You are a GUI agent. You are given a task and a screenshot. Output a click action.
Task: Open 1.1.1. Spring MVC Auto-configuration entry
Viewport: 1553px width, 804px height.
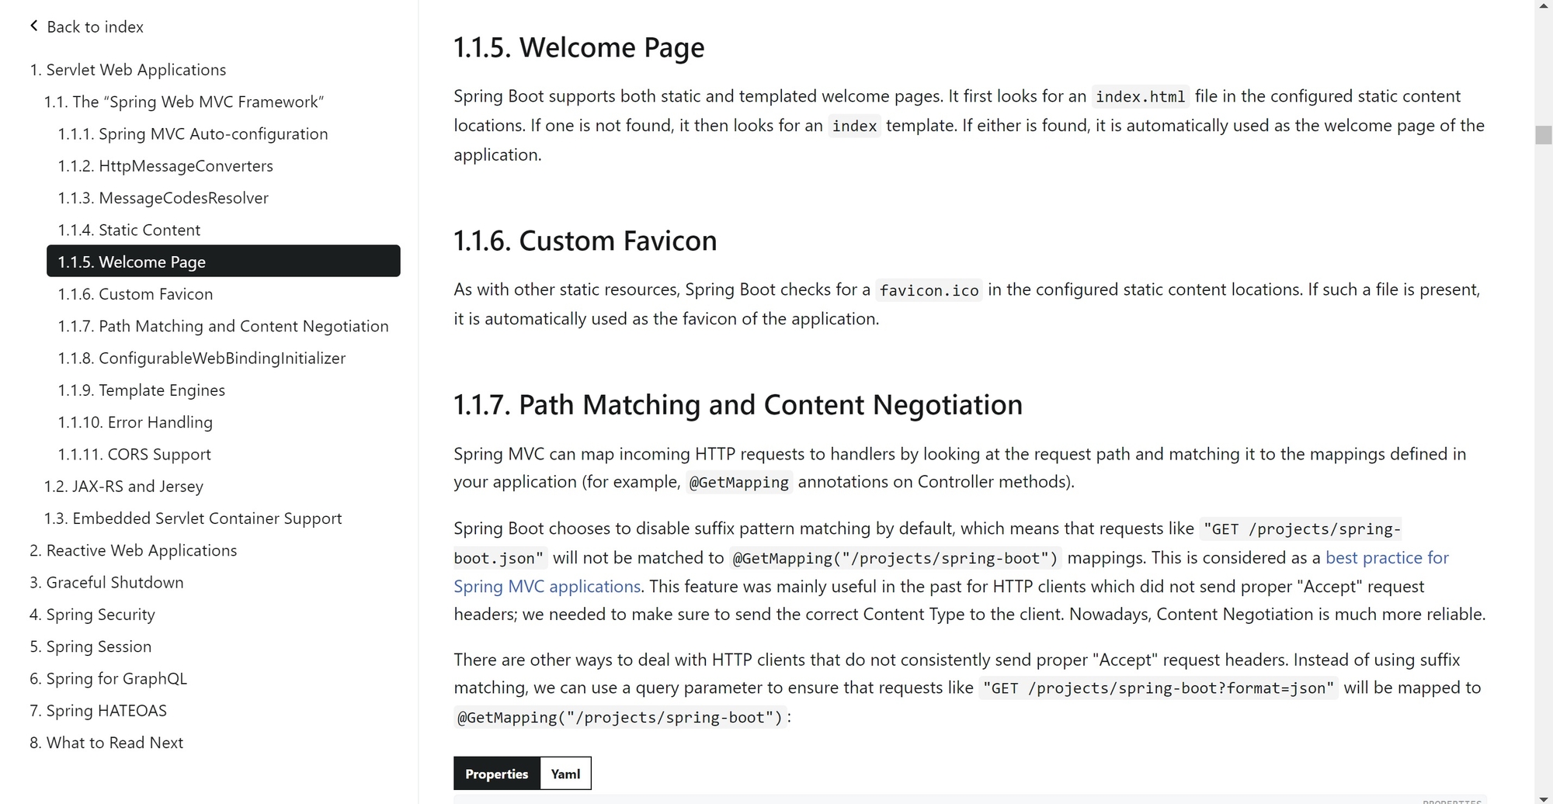[193, 134]
